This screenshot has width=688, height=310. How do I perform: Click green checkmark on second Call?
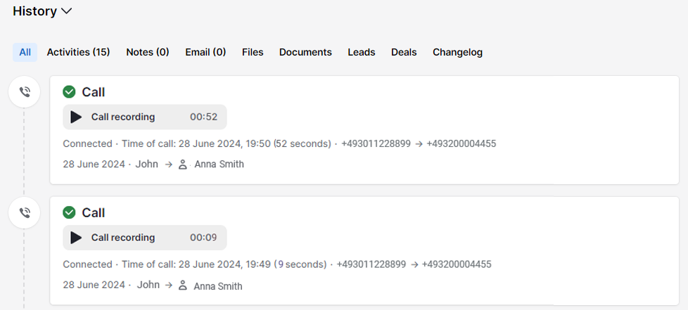[69, 212]
